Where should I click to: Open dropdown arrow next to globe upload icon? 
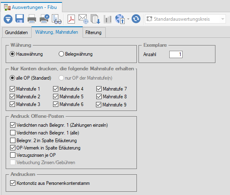[128, 19]
